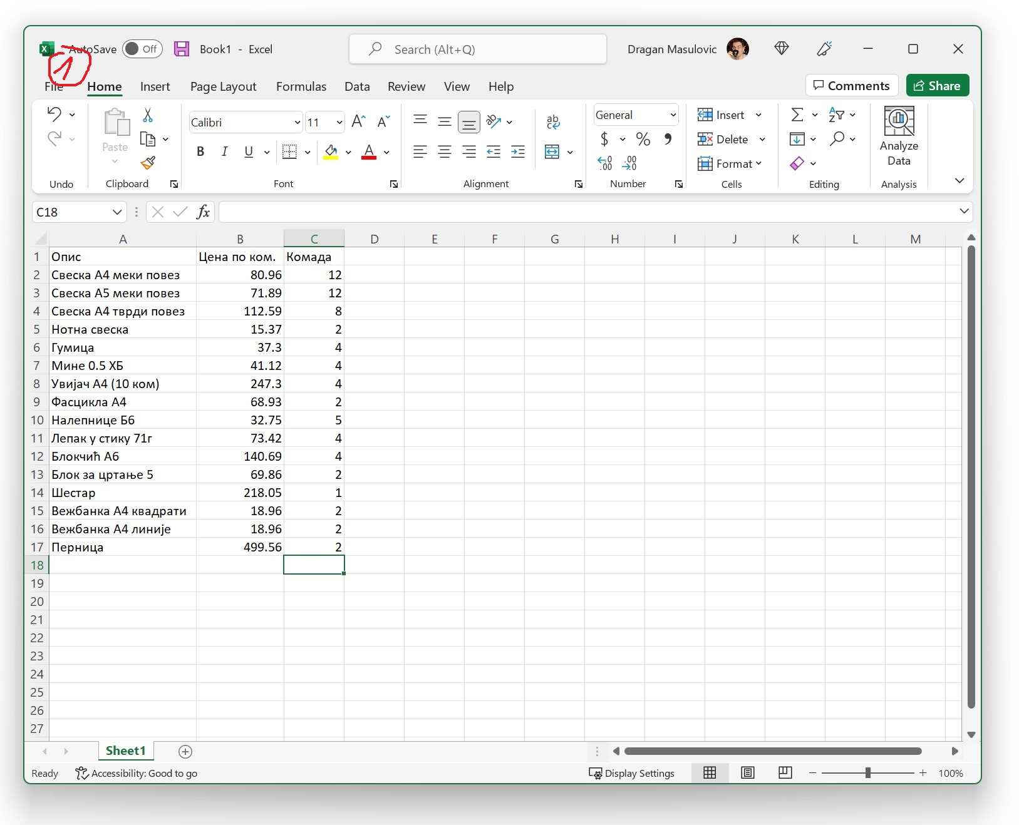
Task: Toggle AutoSave switch on
Action: [142, 49]
